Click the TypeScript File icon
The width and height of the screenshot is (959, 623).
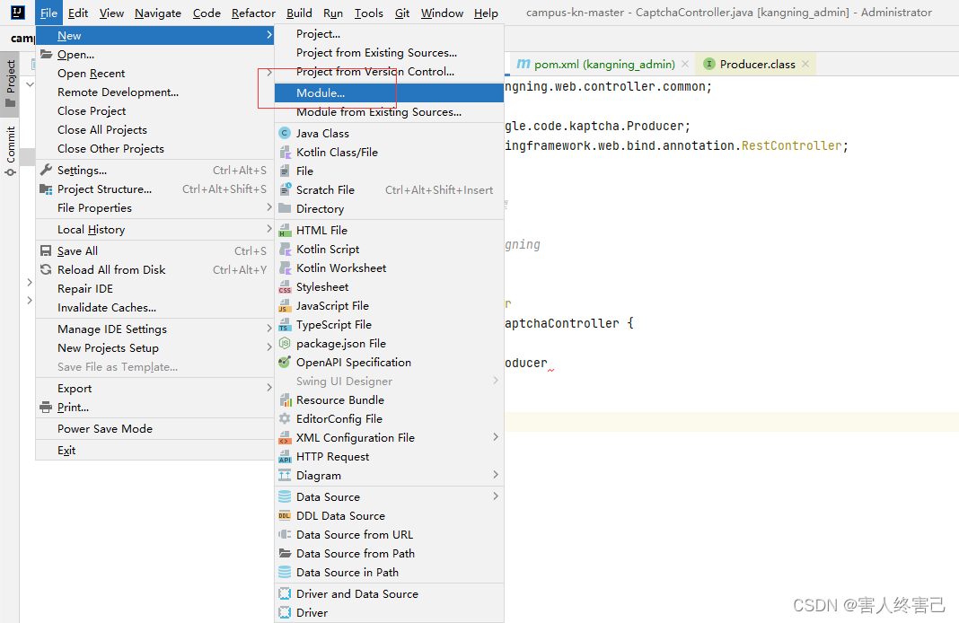285,325
